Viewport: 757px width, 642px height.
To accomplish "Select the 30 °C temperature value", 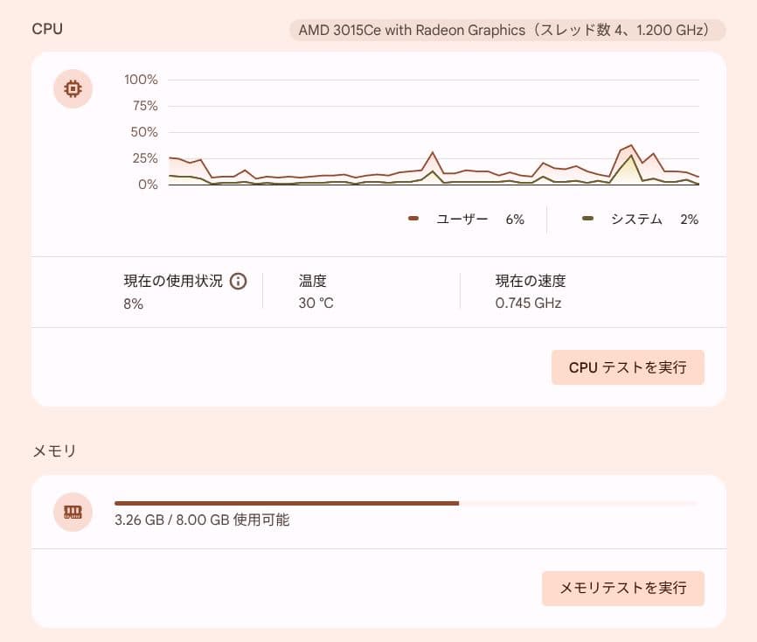I will pos(316,304).
